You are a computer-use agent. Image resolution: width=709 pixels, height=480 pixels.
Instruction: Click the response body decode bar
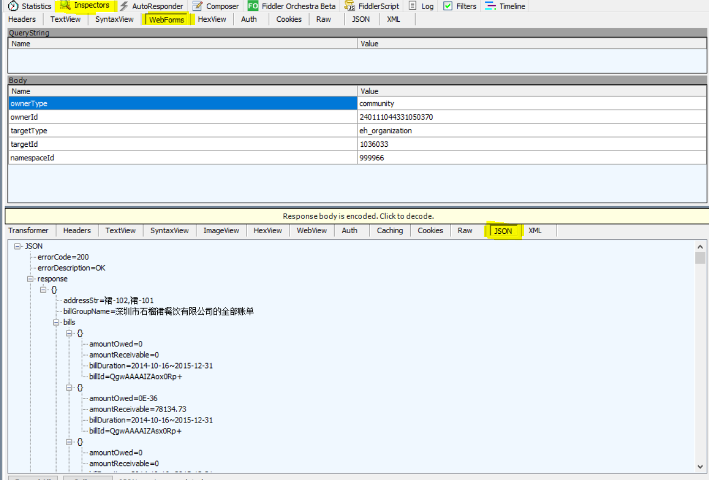click(356, 216)
